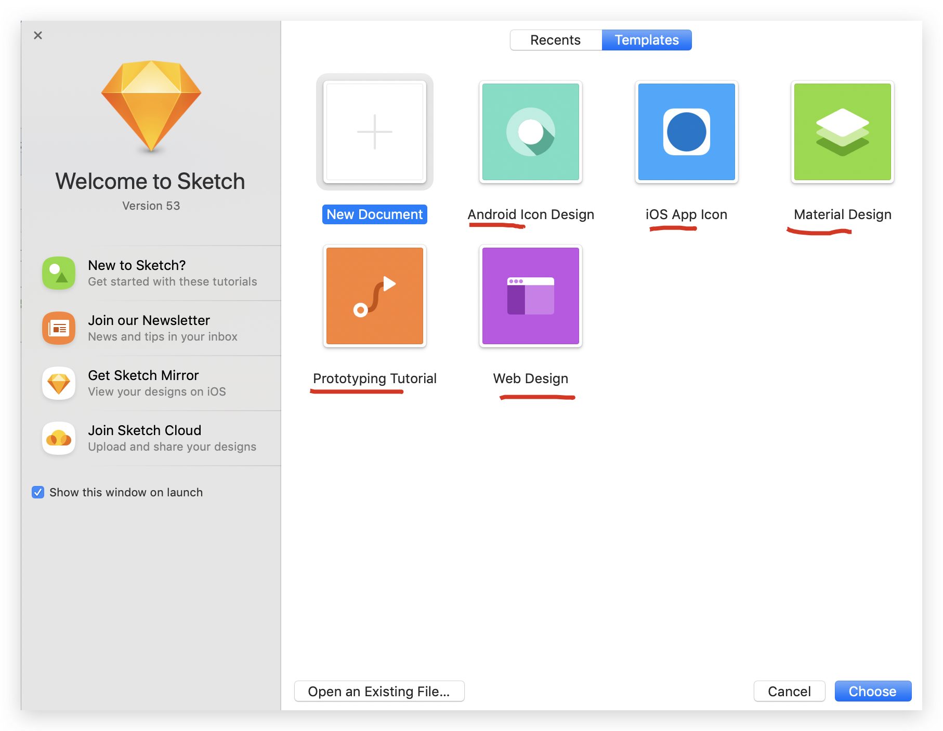
Task: Click the Sketch Mirror diamond icon
Action: pos(59,383)
